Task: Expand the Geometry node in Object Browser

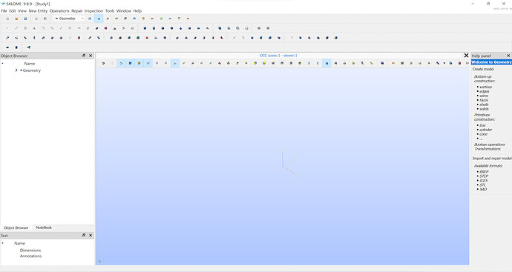Action: coord(16,70)
